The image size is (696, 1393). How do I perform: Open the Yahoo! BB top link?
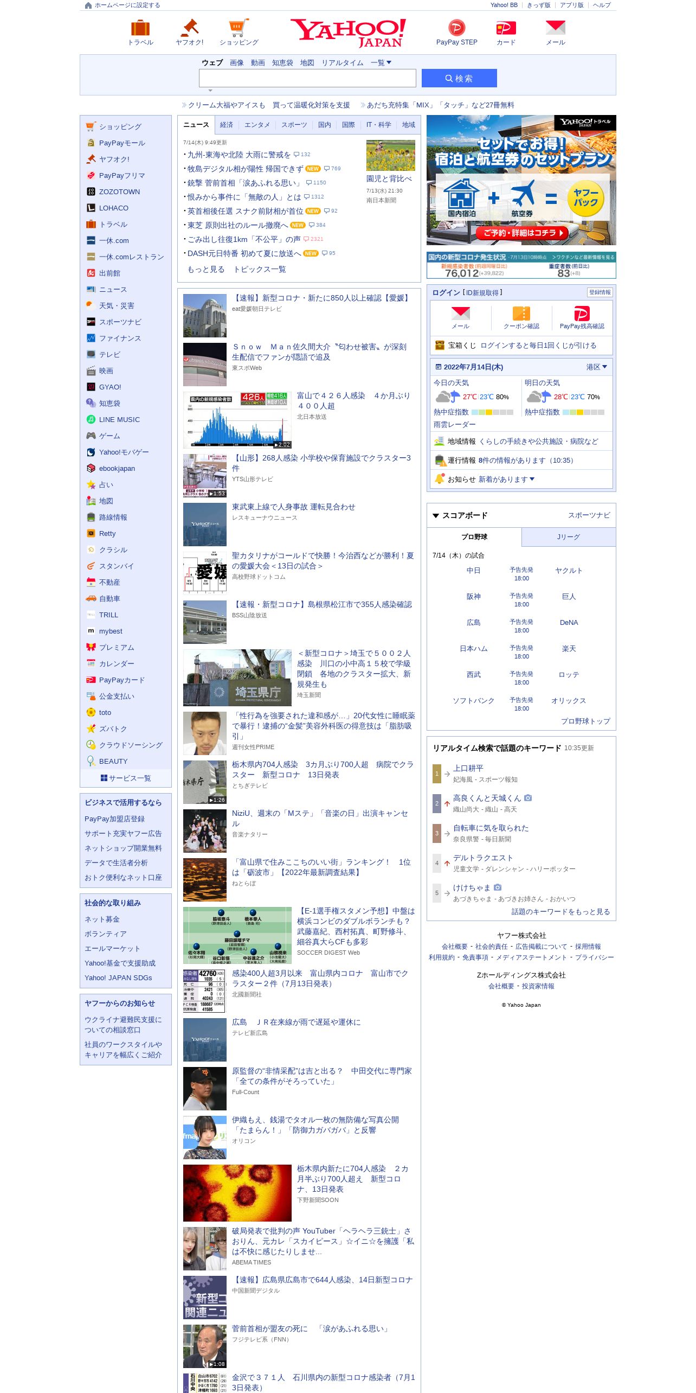click(504, 5)
